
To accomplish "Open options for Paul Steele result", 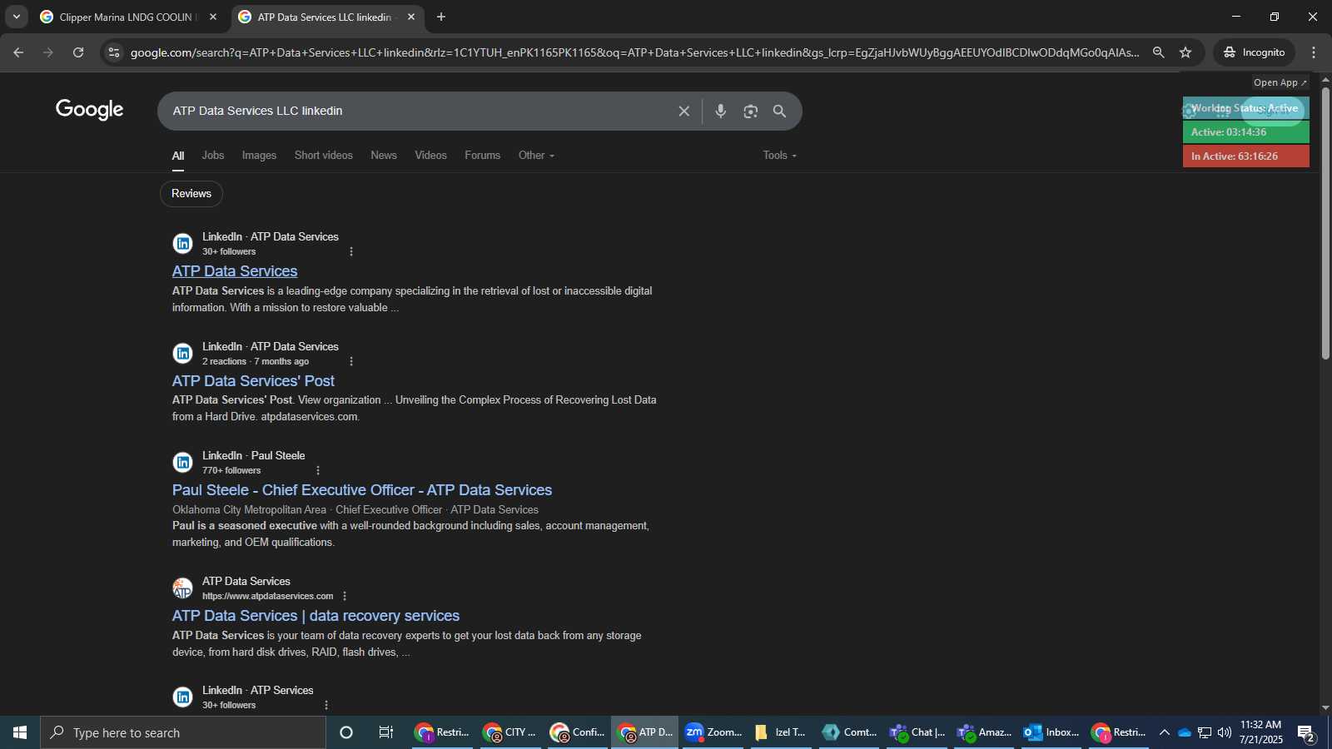I will [x=318, y=470].
